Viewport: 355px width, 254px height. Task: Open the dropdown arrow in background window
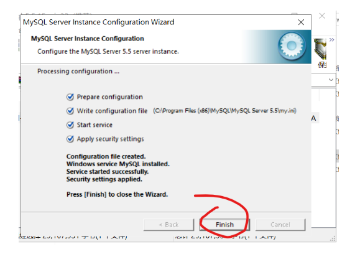(331, 80)
